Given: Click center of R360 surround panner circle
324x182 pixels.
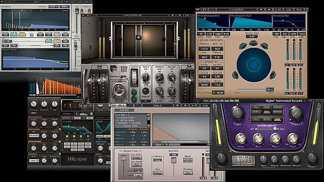Looking at the screenshot, I should [254, 64].
